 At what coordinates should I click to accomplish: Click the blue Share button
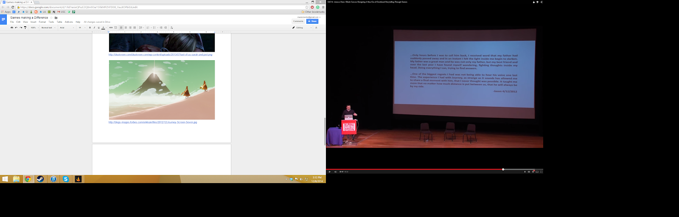pos(312,21)
